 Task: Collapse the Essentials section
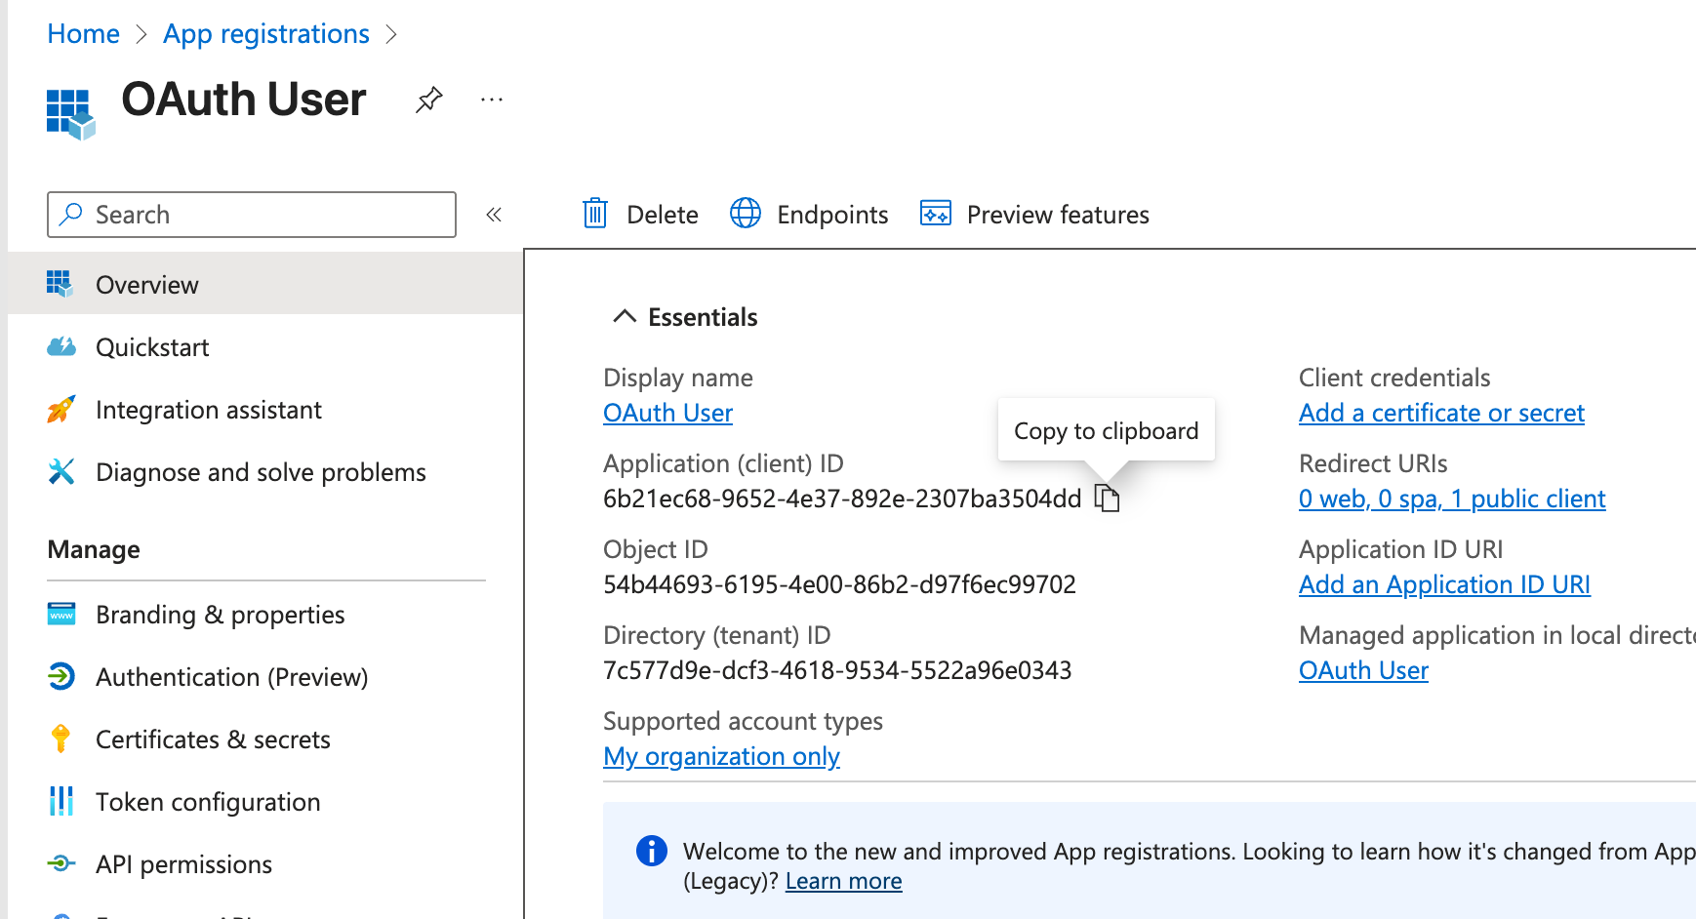[x=625, y=317]
